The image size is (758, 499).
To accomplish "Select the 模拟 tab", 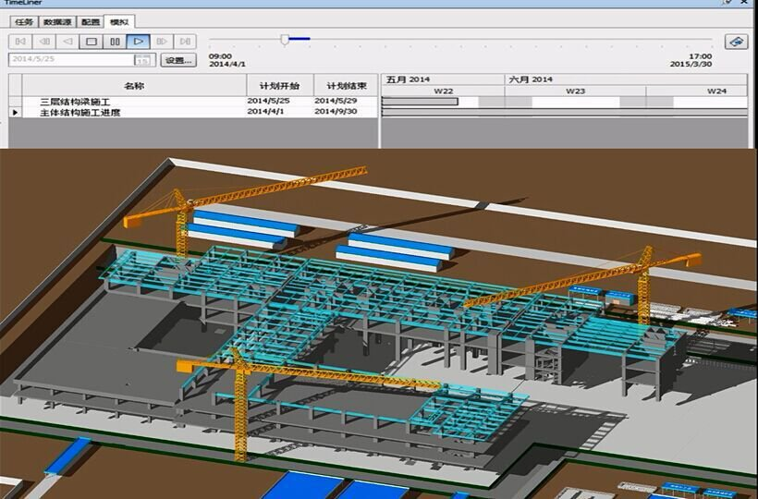I will (x=119, y=22).
